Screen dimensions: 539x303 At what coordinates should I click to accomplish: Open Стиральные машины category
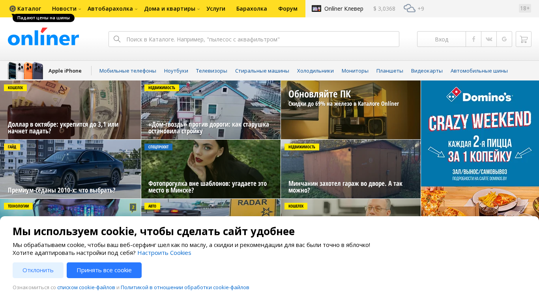coord(262,71)
